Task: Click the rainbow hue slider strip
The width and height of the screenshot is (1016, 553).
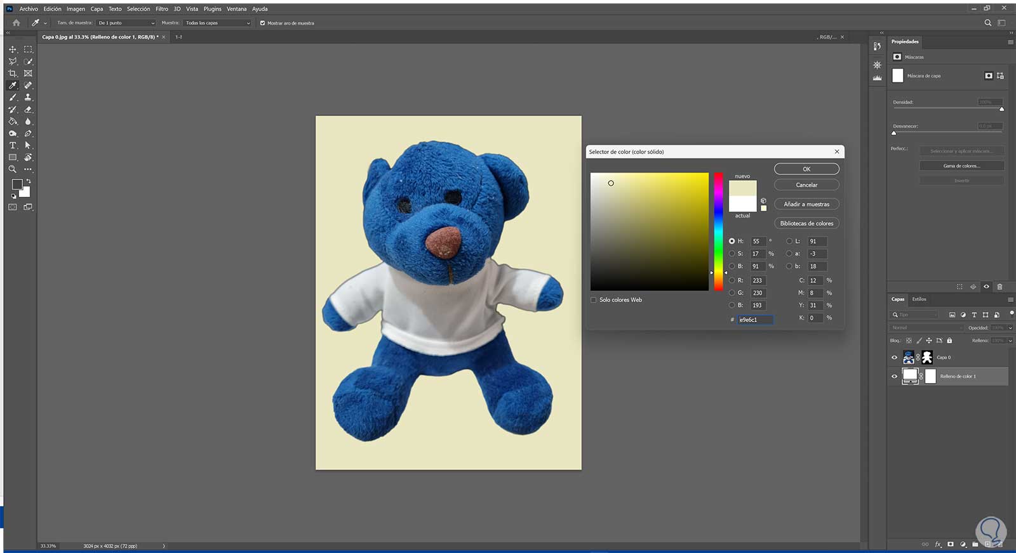Action: click(718, 231)
